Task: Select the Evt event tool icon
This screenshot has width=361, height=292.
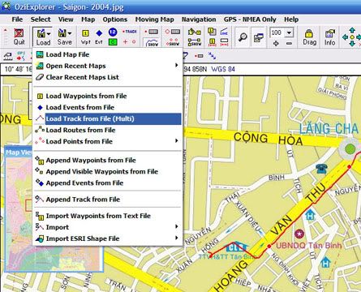Action: tap(99, 36)
